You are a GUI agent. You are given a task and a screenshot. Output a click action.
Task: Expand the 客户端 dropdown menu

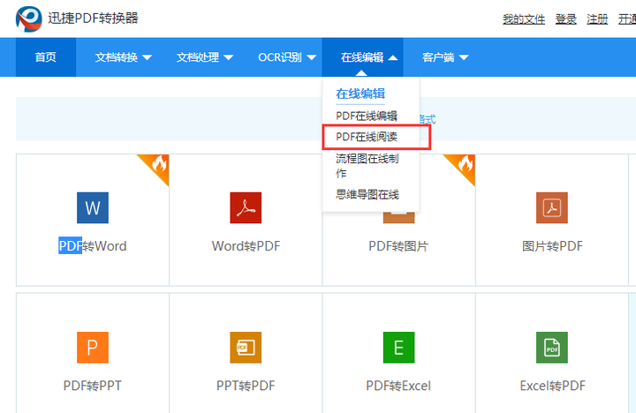445,57
